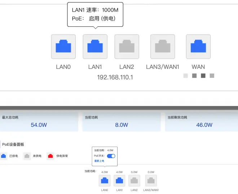The width and height of the screenshot is (238, 194).
Task: Select the LAN3/WAN1 port icon in top panel
Action: point(163,47)
